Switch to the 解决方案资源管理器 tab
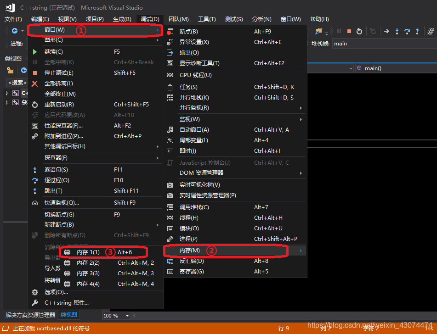This screenshot has height=334, width=437. pos(30,315)
